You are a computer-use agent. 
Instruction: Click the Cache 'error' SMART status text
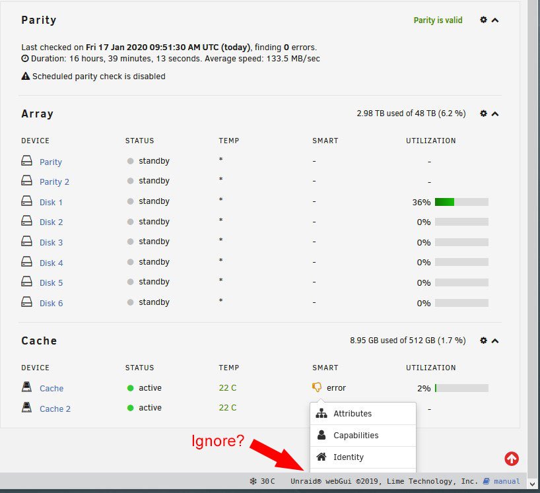(336, 387)
